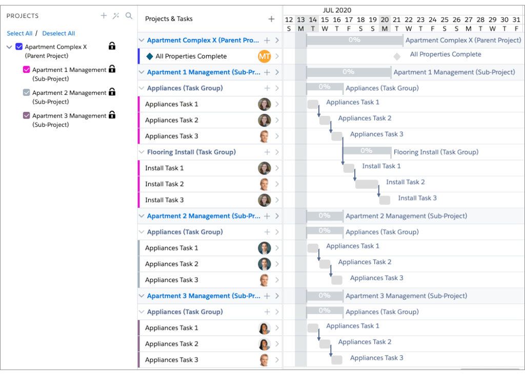525x375 pixels.
Task: Click the Apartment Complex X 0% progress bar
Action: [x=355, y=40]
